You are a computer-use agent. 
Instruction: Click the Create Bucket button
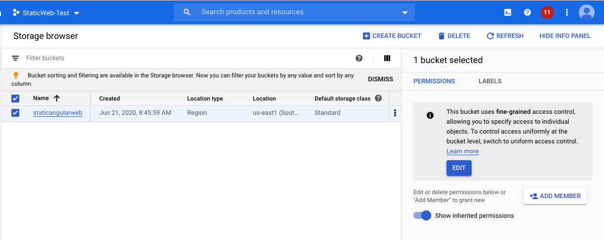[x=392, y=36]
